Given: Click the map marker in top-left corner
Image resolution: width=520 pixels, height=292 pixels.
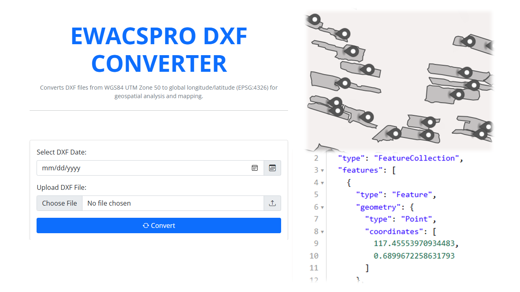Looking at the screenshot, I should point(314,19).
